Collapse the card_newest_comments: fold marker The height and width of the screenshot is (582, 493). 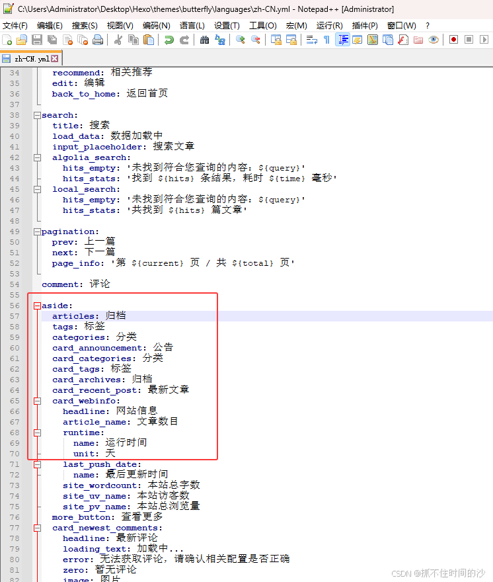(37, 528)
